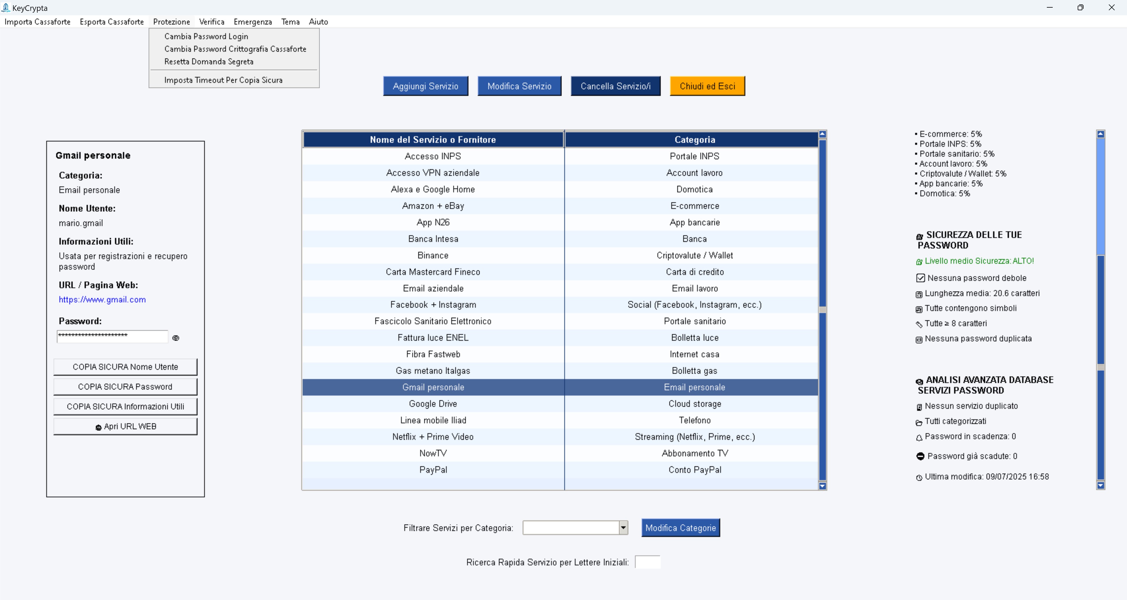
Task: Select the Binance service row
Action: coord(560,256)
